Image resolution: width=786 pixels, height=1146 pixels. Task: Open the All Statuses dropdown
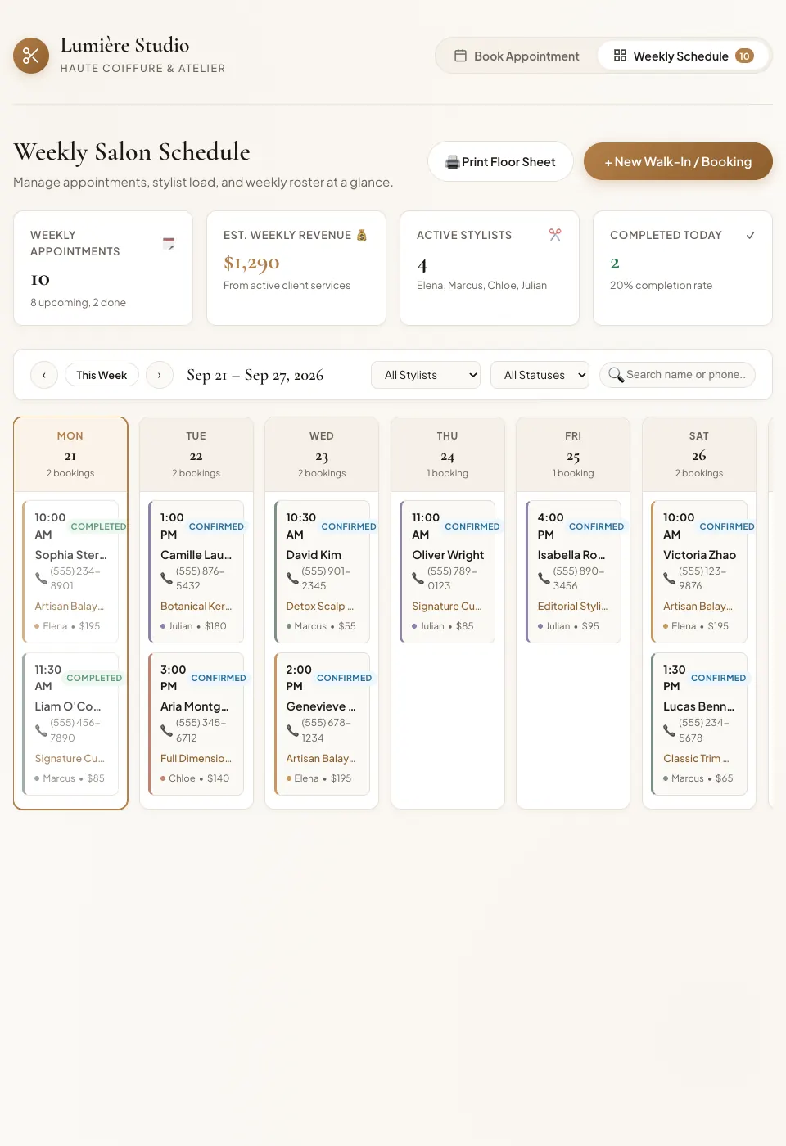click(540, 375)
